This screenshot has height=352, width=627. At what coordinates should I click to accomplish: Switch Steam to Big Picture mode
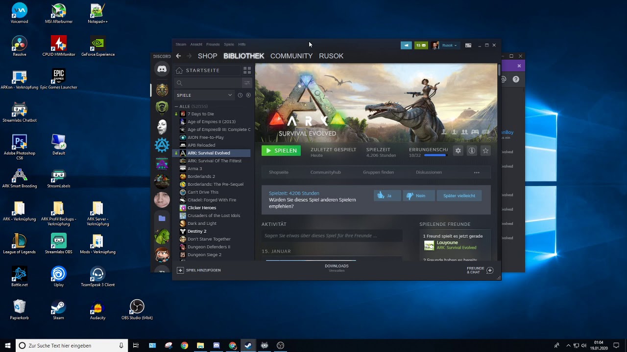pyautogui.click(x=468, y=45)
